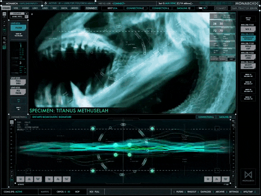Open the DATA tab
The height and width of the screenshot is (196, 261).
point(64,8)
